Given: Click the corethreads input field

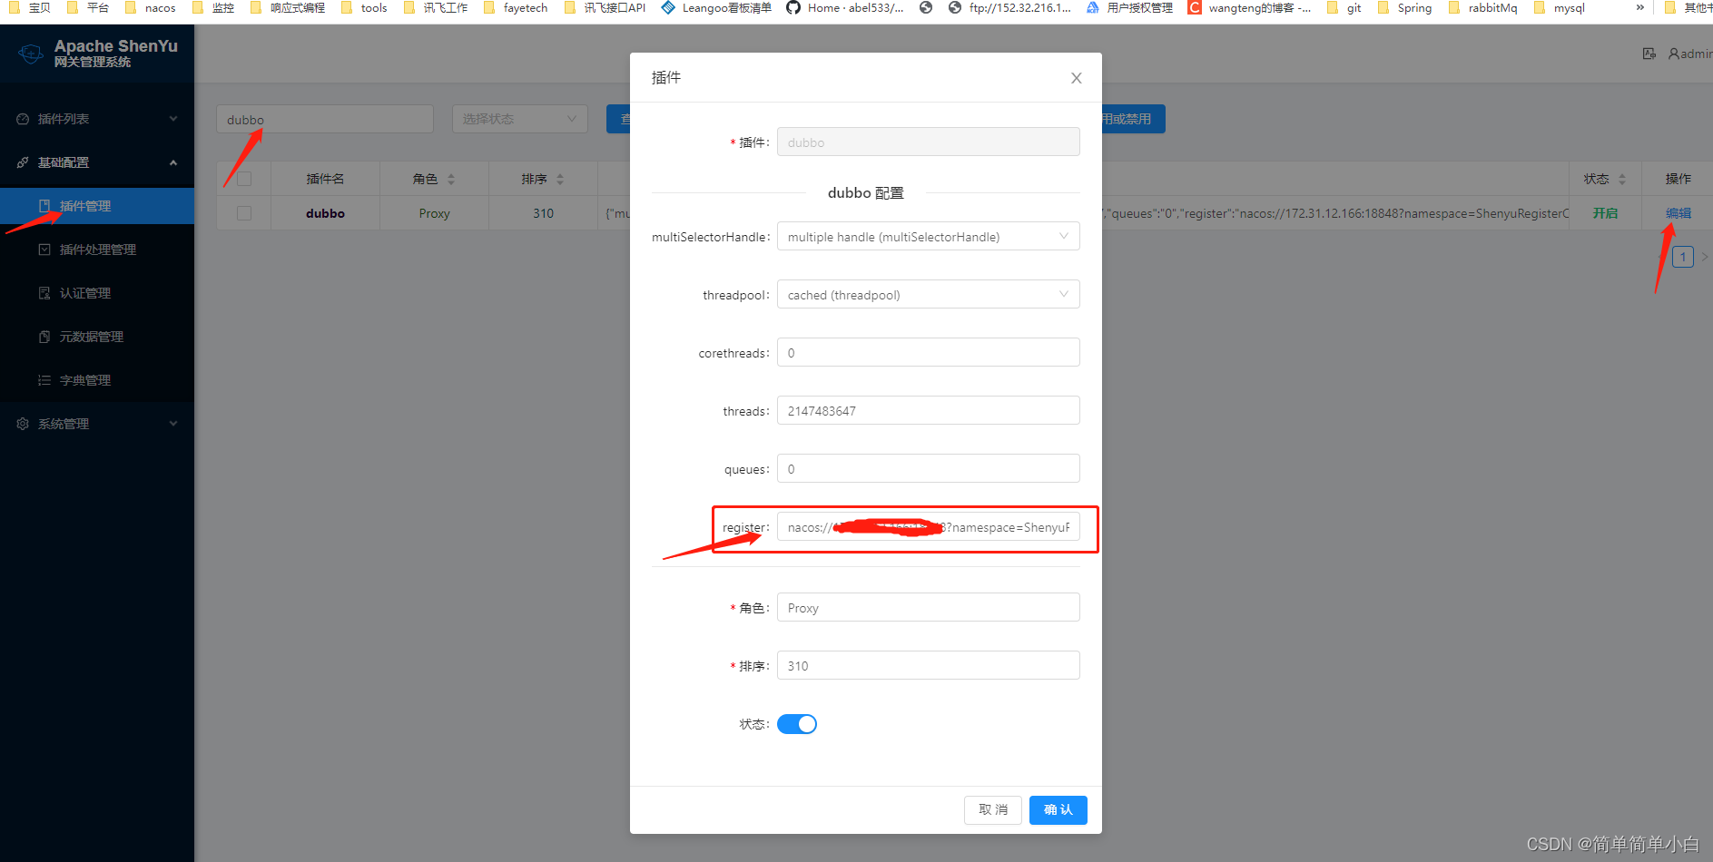Looking at the screenshot, I should pos(929,353).
